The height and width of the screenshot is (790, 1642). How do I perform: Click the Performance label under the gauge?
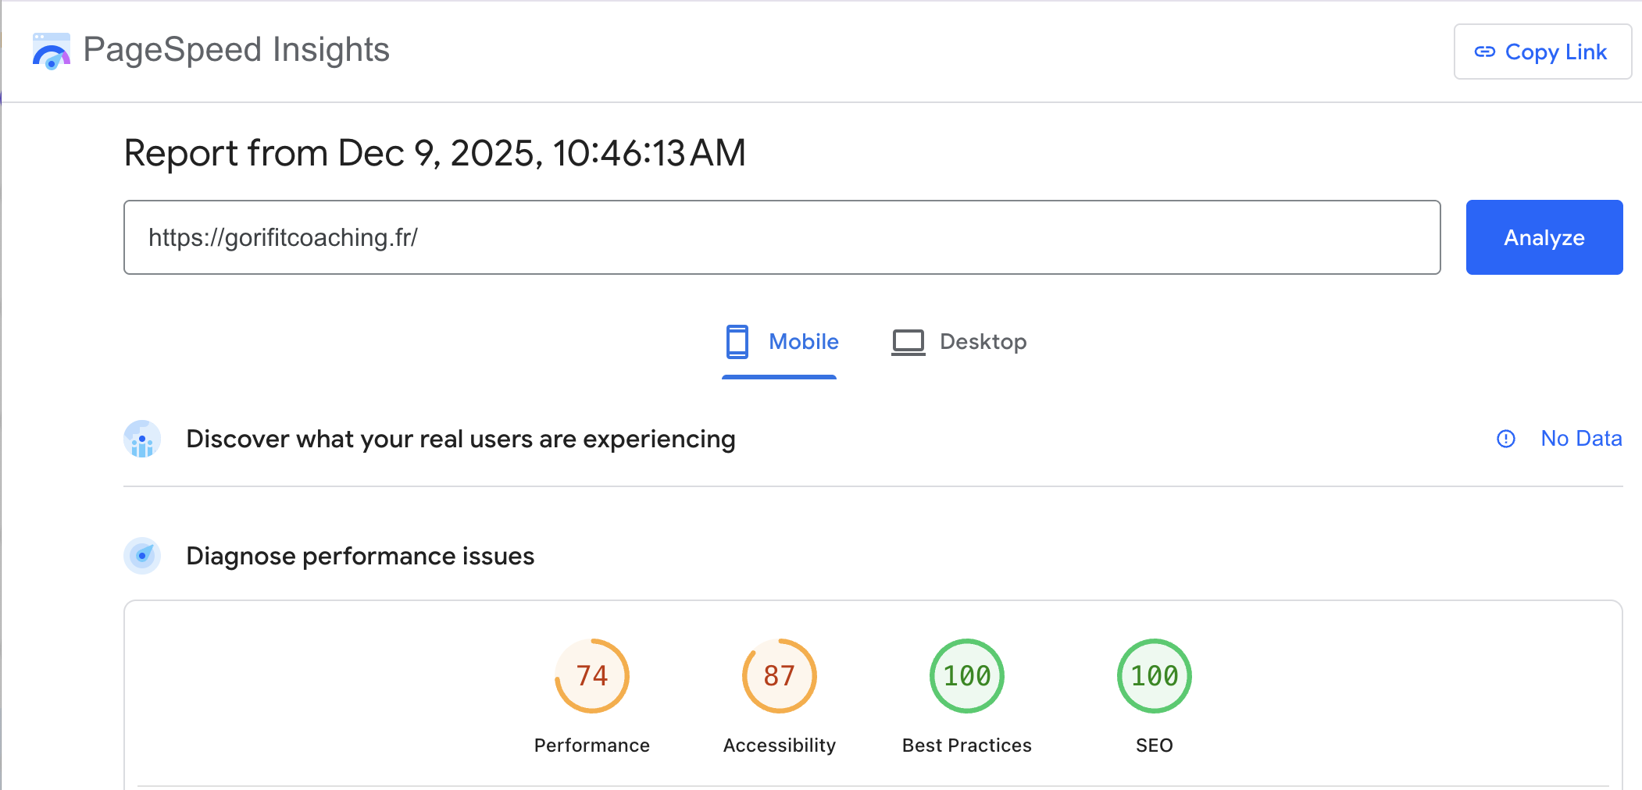pos(591,746)
